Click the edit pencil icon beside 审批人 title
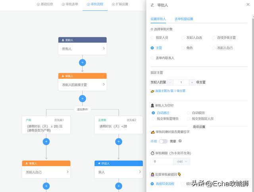Image resolution: width=254 pixels, height=192 pixels. 152,5
